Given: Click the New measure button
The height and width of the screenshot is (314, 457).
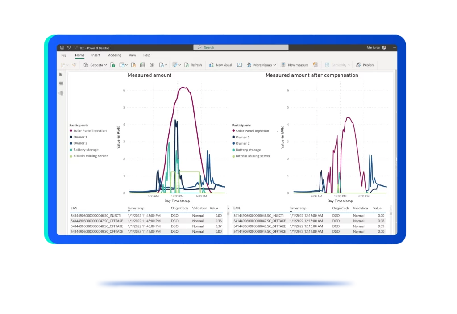Looking at the screenshot, I should tap(295, 65).
